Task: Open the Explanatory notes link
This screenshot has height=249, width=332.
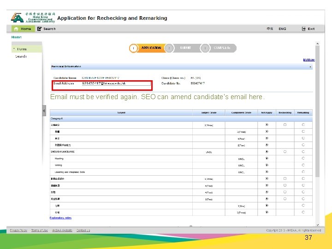Action: point(60,218)
